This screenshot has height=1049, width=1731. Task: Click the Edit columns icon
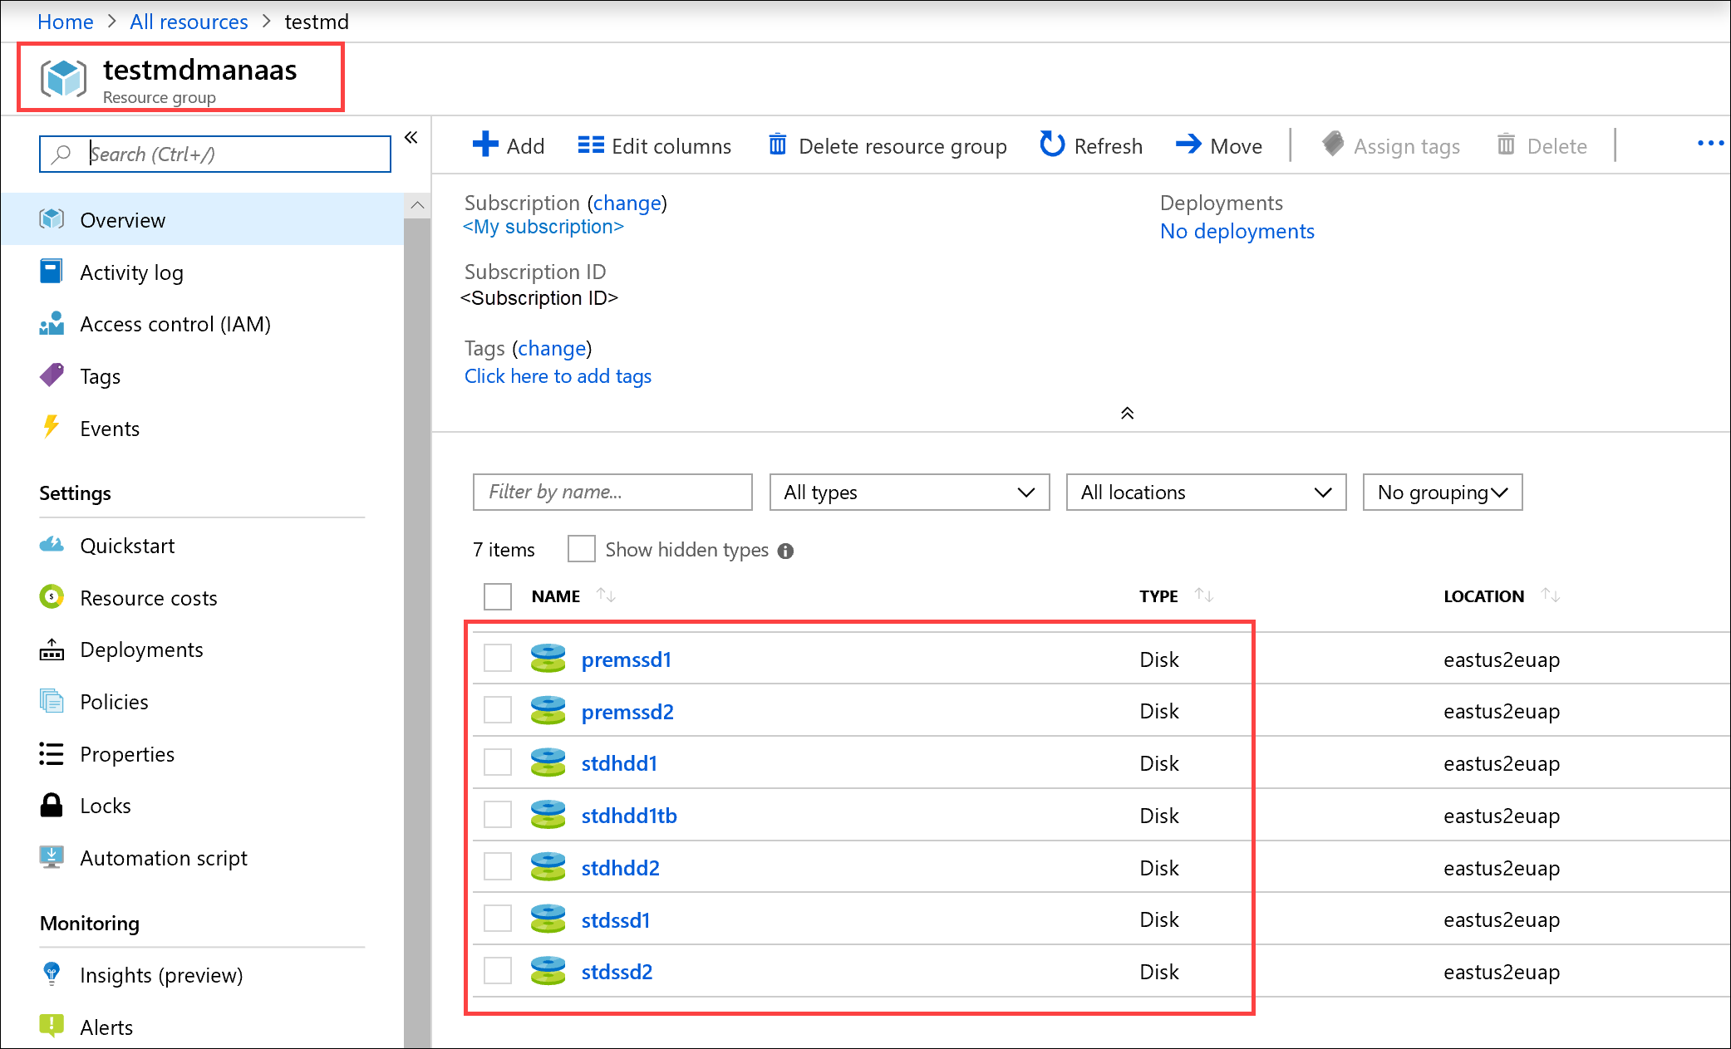(591, 145)
